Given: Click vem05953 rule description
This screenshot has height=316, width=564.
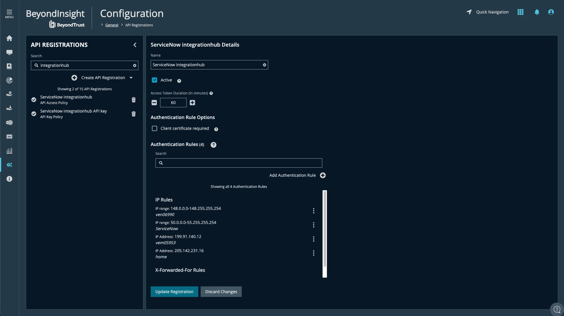Looking at the screenshot, I should click(165, 243).
